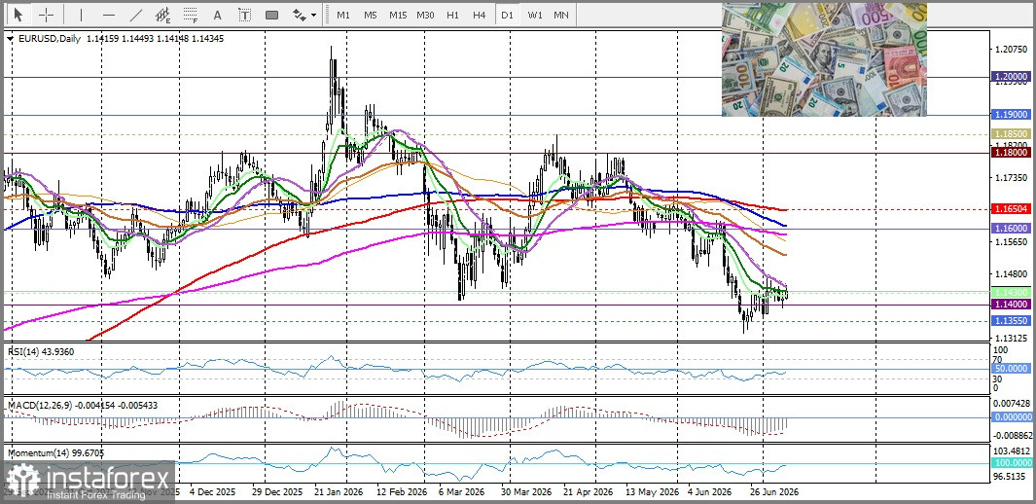Click the 21 Jan 2026 date label
The image size is (1036, 504).
[x=338, y=492]
